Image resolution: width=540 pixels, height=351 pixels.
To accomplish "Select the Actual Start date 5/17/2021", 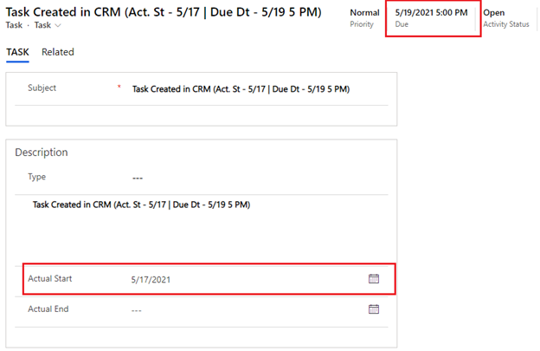I will 151,280.
